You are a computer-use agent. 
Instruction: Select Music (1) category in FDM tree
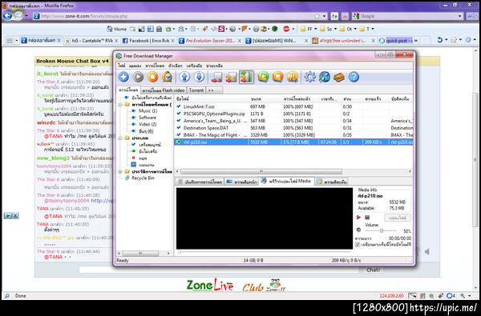(148, 111)
